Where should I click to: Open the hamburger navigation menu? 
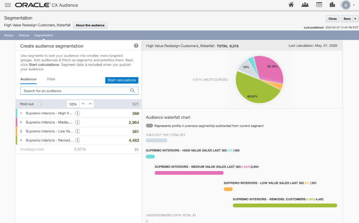tap(8, 5)
